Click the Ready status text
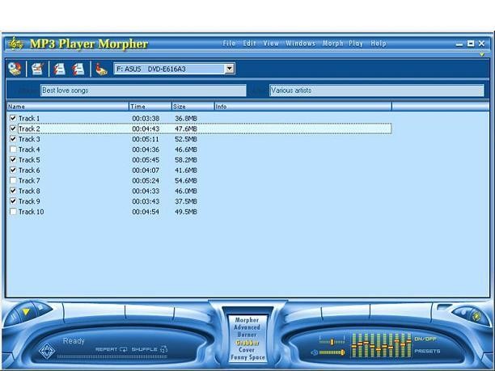 coord(74,341)
